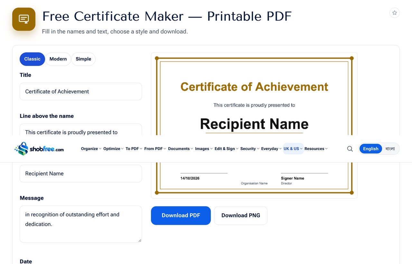Image resolution: width=412 pixels, height=264 pixels.
Task: Edit the Title input field
Action: click(x=81, y=92)
